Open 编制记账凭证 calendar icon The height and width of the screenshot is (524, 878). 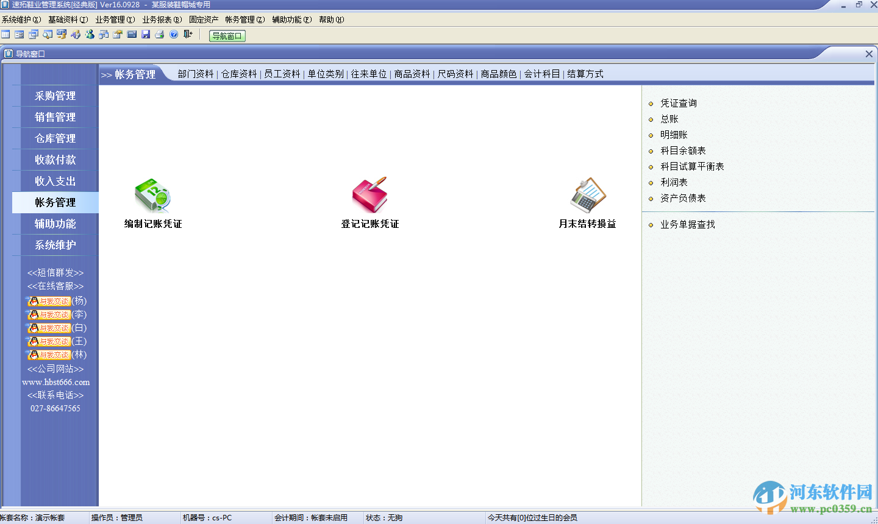[x=152, y=195]
